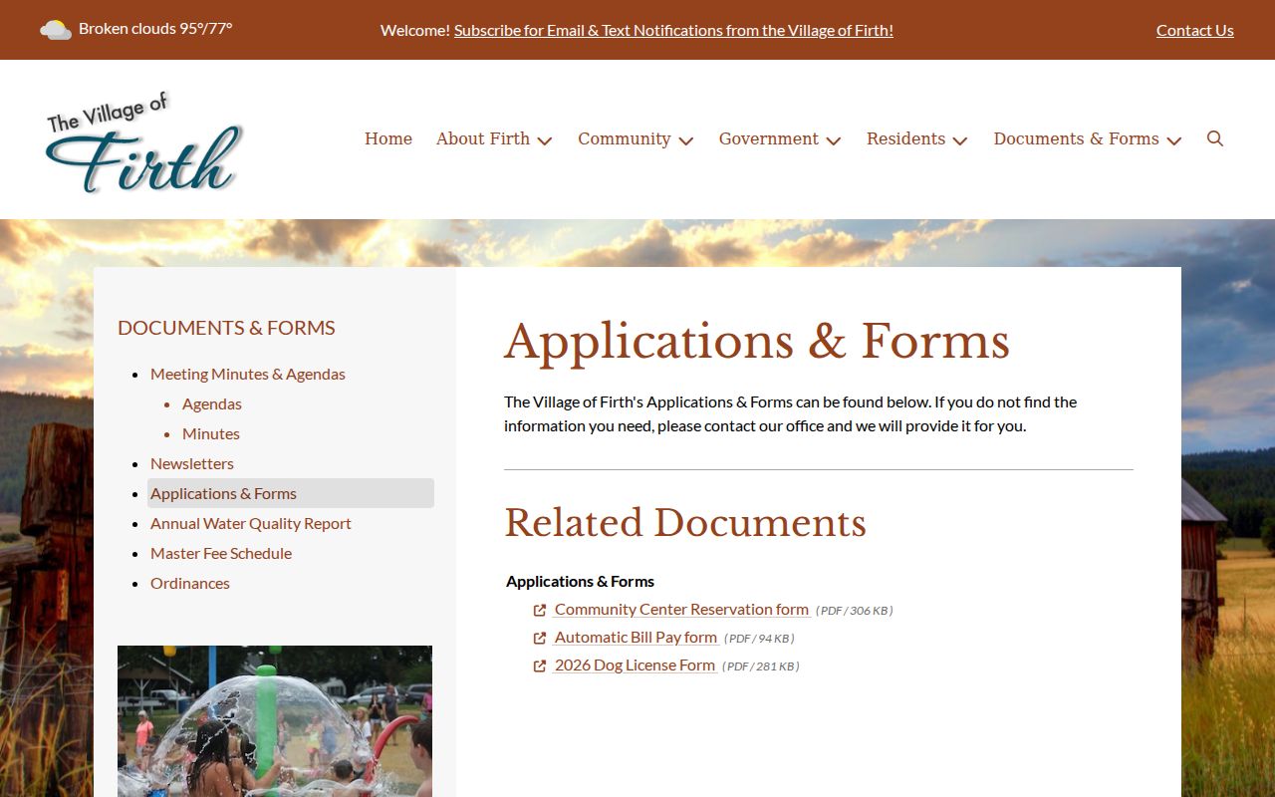Viewport: 1275px width, 797px height.
Task: Expand the About Firth chevron
Action: pyautogui.click(x=545, y=140)
